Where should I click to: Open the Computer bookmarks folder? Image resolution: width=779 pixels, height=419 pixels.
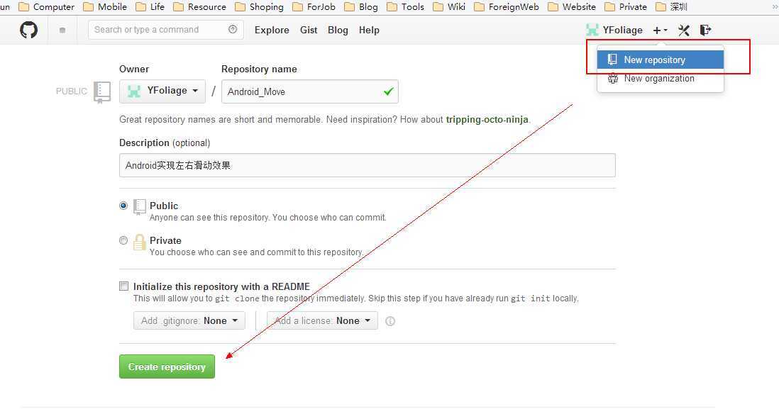46,7
